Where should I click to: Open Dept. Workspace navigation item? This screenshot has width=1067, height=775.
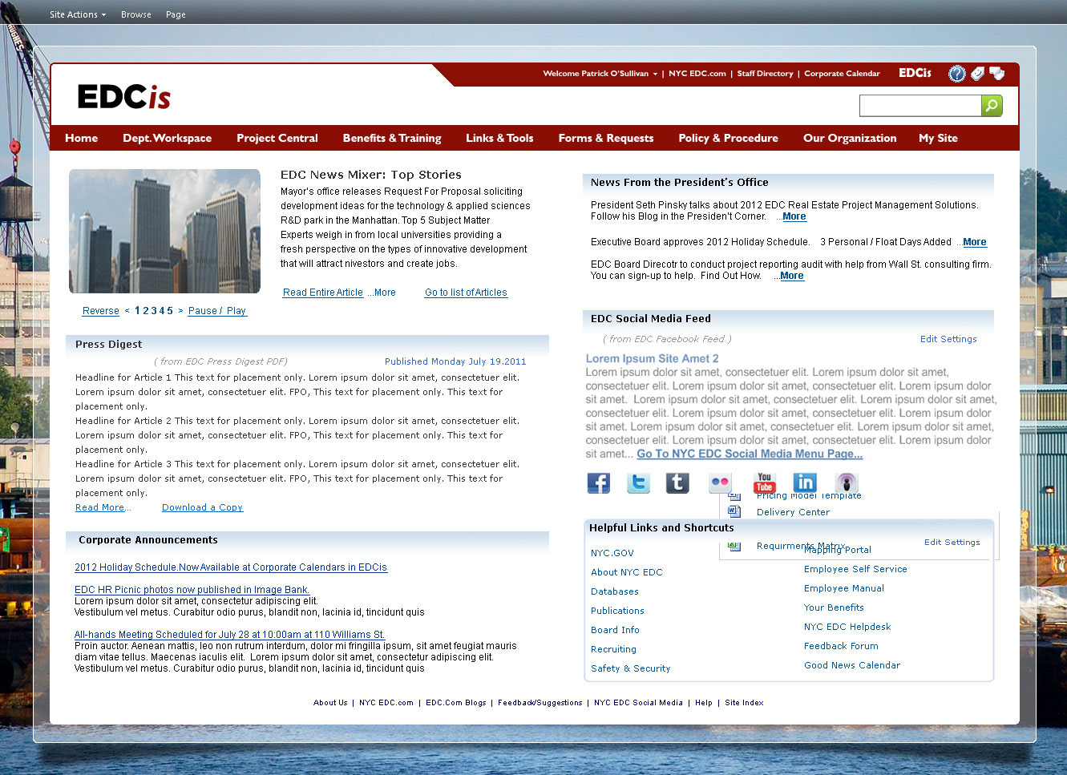click(x=168, y=138)
